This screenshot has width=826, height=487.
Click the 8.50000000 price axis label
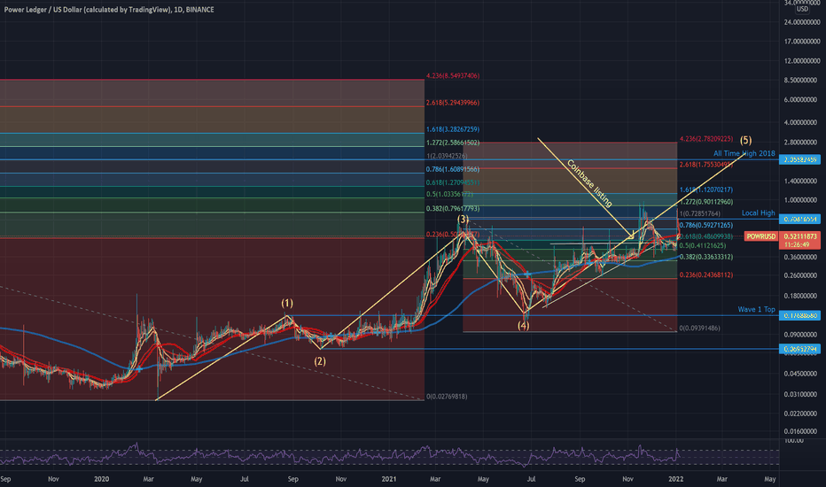click(x=802, y=80)
